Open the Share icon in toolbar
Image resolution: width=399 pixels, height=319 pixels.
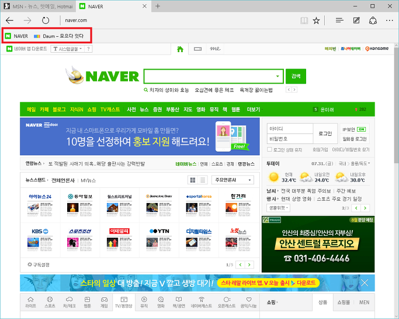[x=373, y=20]
